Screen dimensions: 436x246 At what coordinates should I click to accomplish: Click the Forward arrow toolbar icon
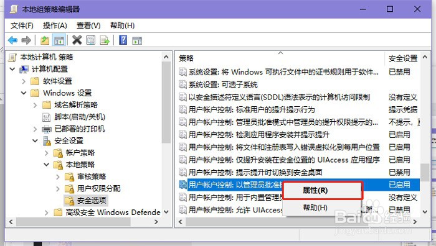click(x=26, y=40)
